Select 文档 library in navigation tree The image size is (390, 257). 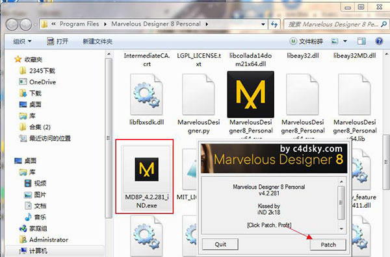click(36, 206)
